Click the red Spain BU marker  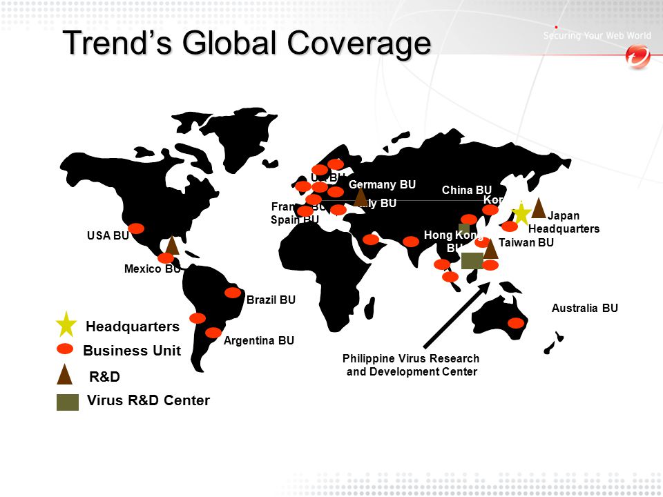305,211
